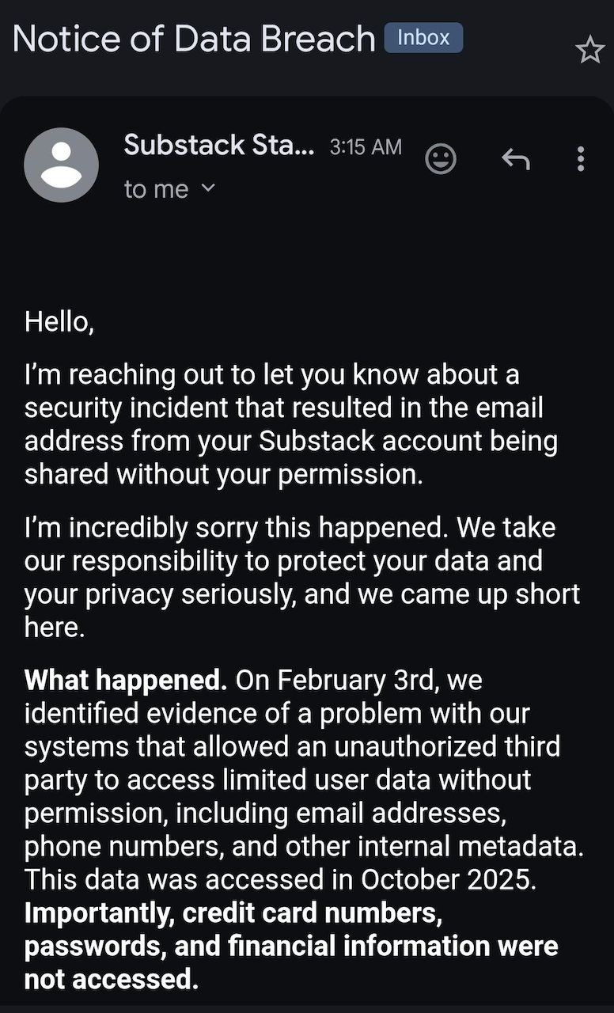614x1013 pixels.
Task: Add an emoji reaction to the email
Action: [441, 159]
